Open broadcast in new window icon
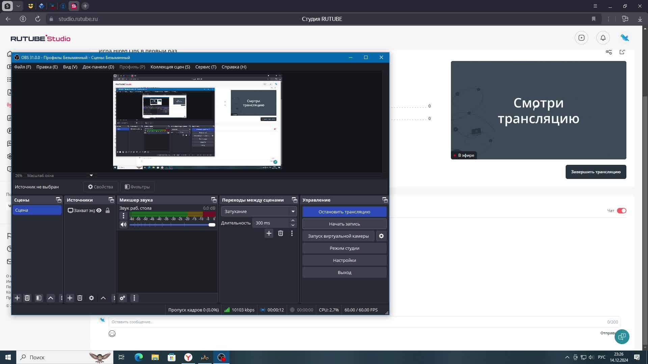 (x=622, y=52)
